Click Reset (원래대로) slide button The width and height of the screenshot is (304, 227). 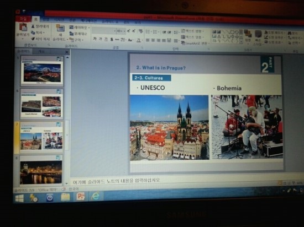point(78,34)
